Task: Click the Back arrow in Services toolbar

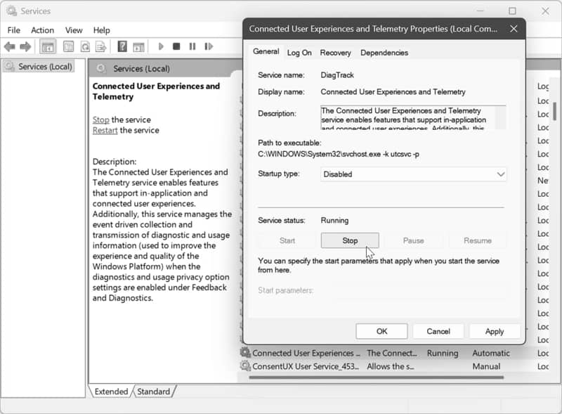Action: coord(10,46)
